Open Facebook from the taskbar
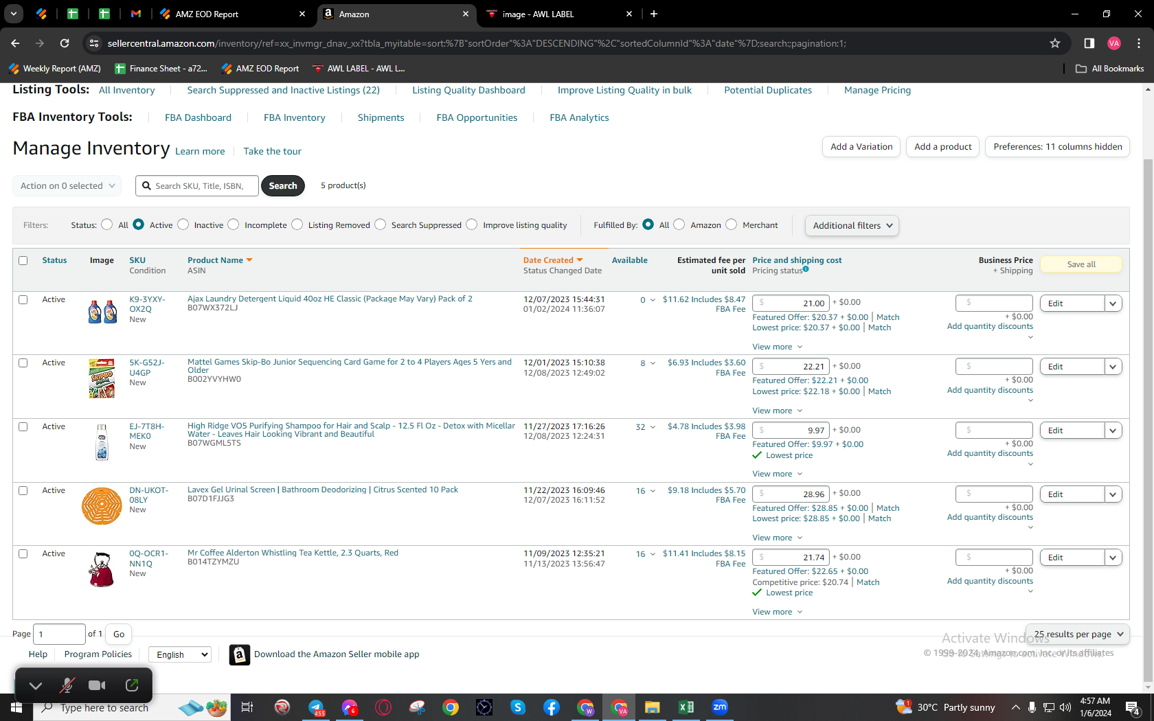Viewport: 1154px width, 721px height. (x=552, y=707)
